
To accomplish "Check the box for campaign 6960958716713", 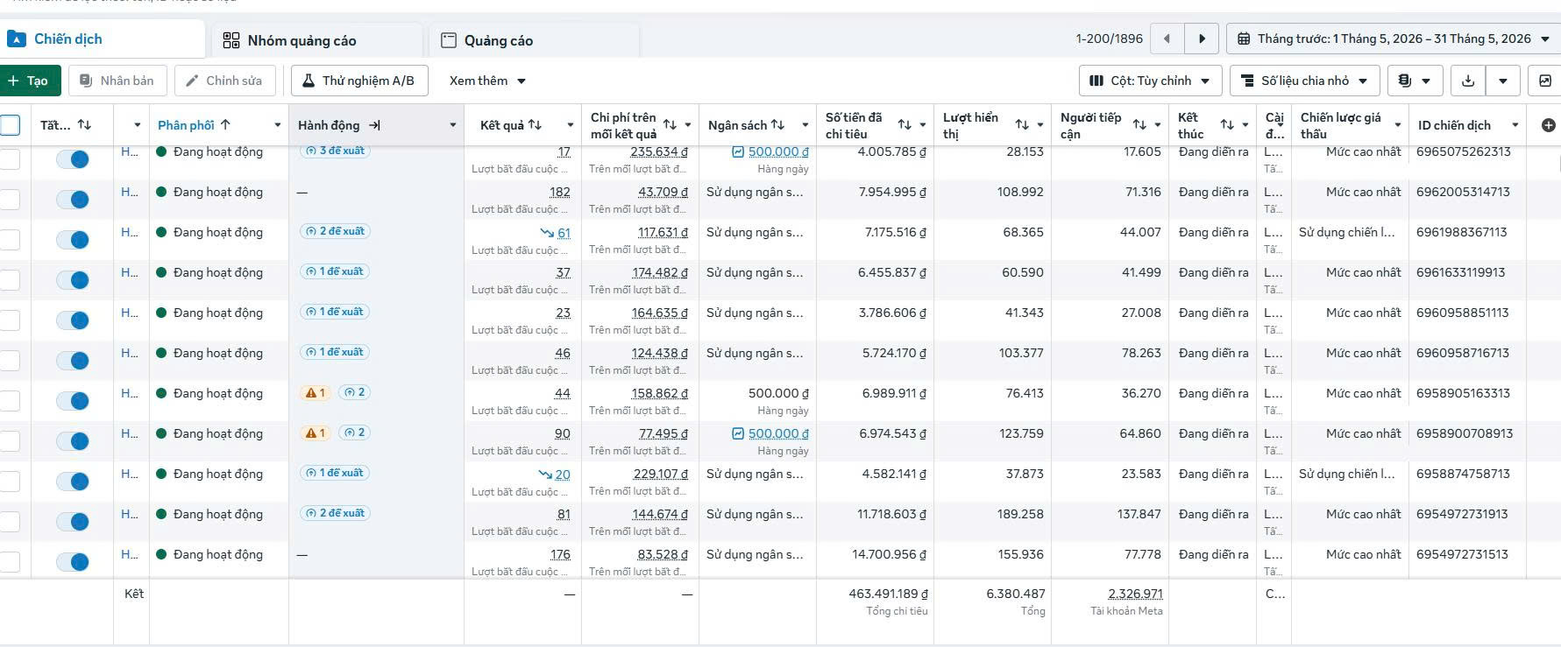I will 10,361.
